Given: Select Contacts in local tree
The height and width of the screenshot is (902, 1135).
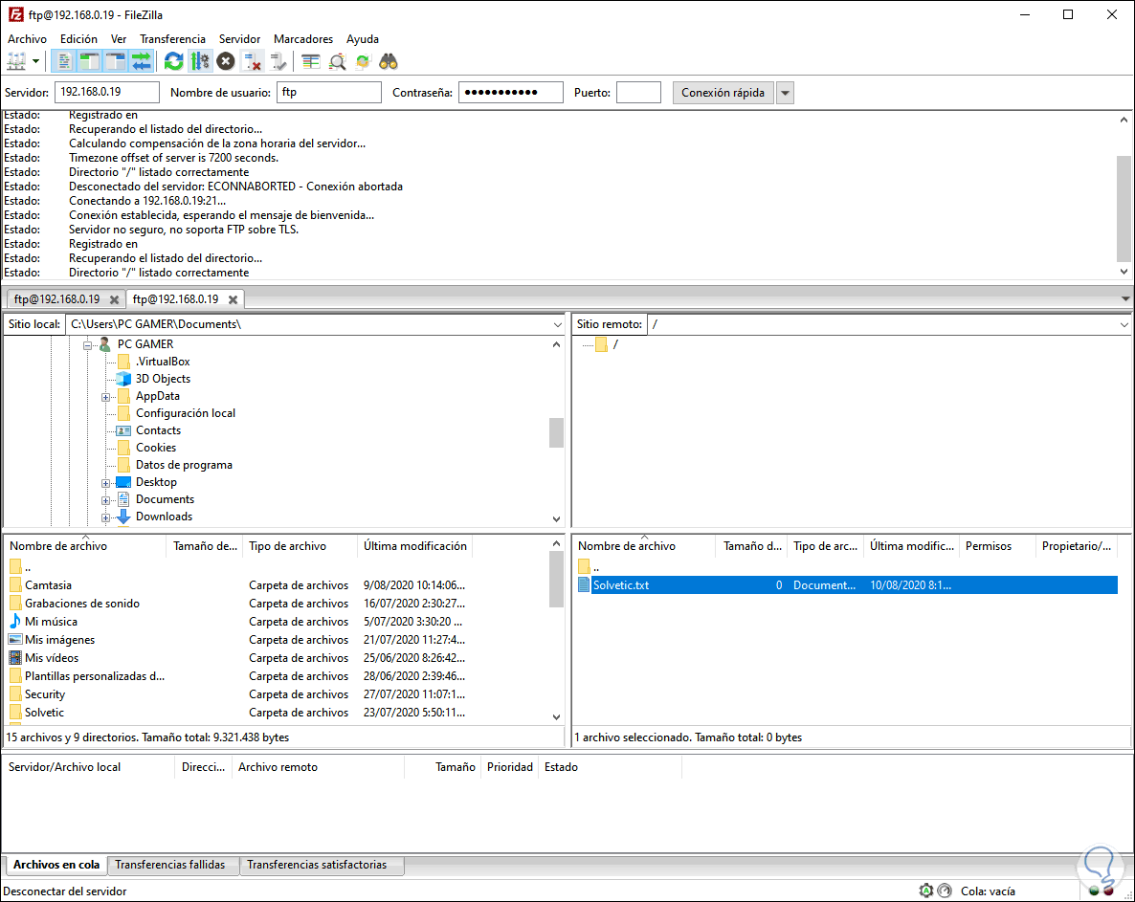Looking at the screenshot, I should (x=159, y=430).
